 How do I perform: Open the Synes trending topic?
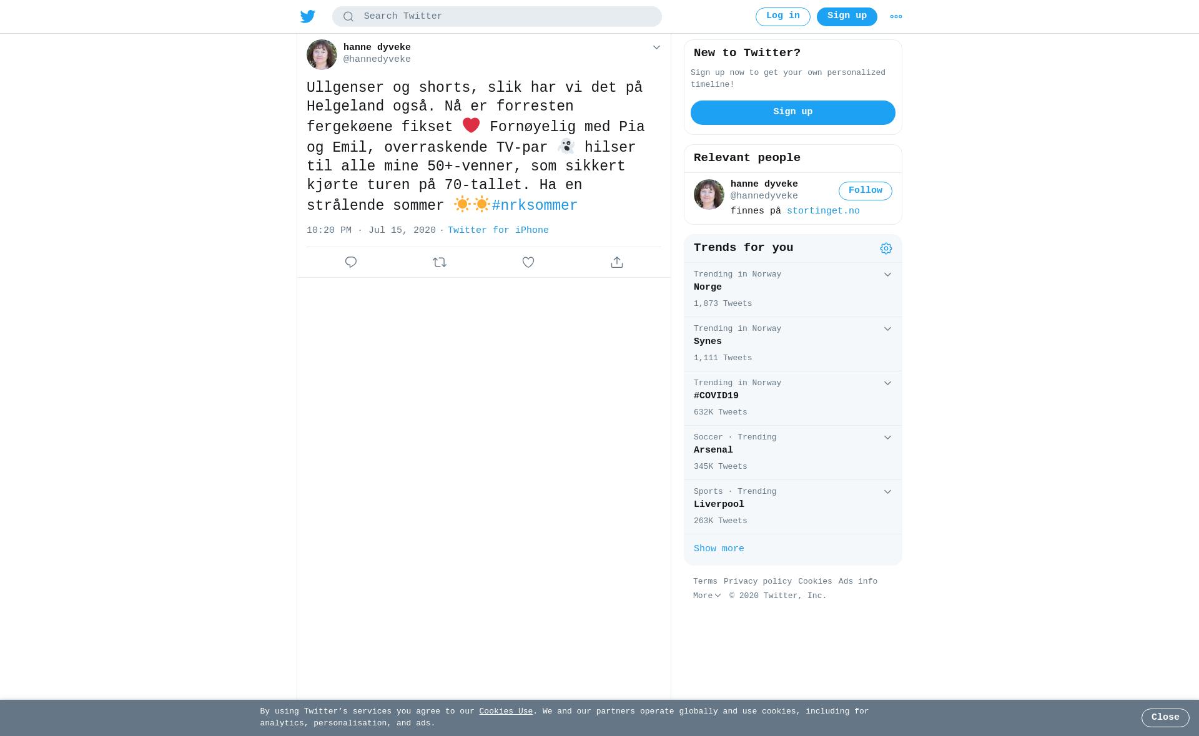coord(793,344)
